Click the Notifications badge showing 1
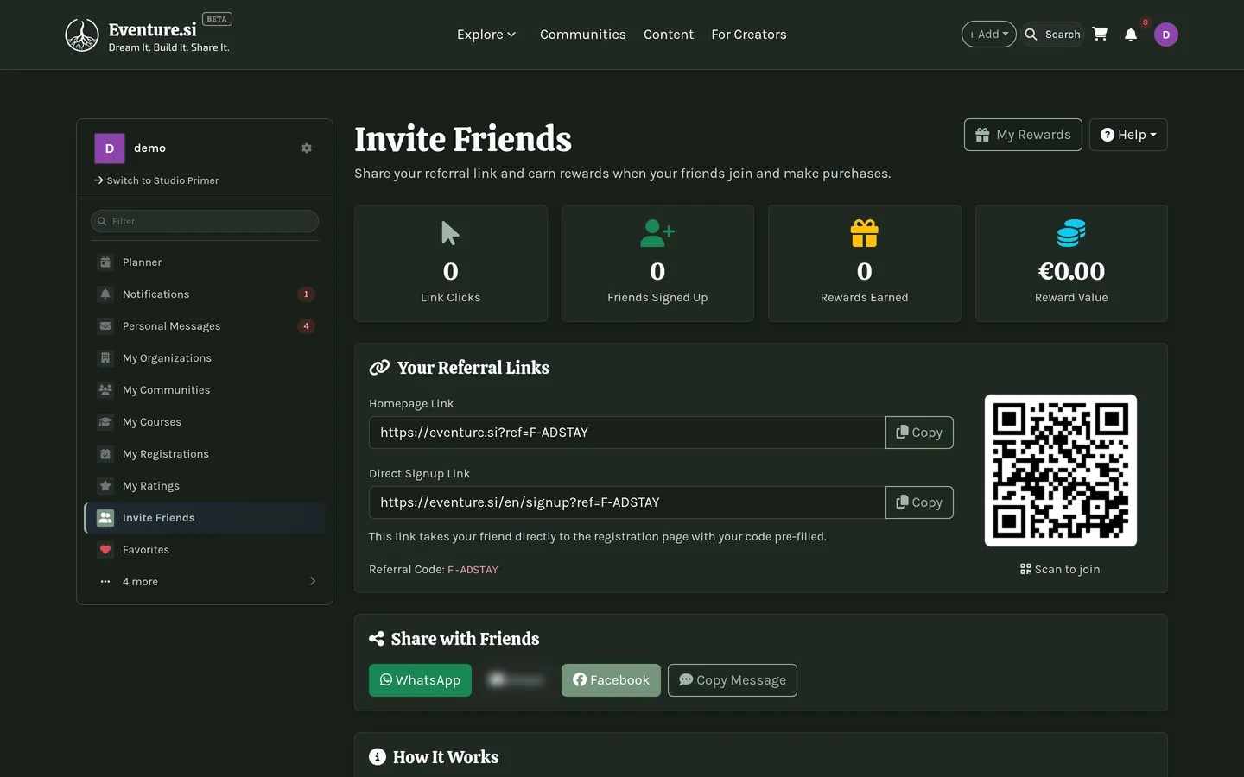The width and height of the screenshot is (1244, 777). 306,294
